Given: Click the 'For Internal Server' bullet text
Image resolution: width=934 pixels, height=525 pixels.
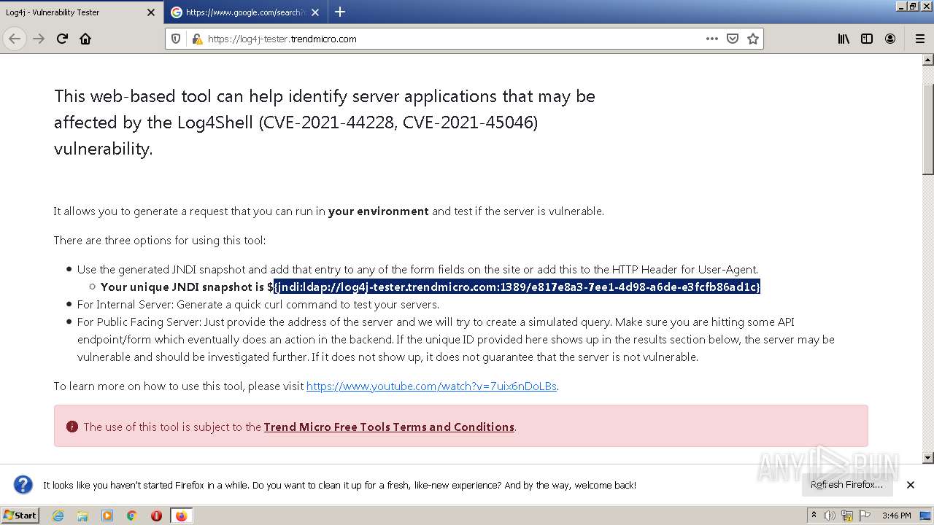Looking at the screenshot, I should click(x=258, y=305).
